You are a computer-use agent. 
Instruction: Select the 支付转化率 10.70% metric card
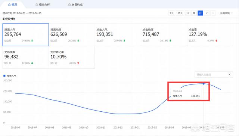click(72, 57)
